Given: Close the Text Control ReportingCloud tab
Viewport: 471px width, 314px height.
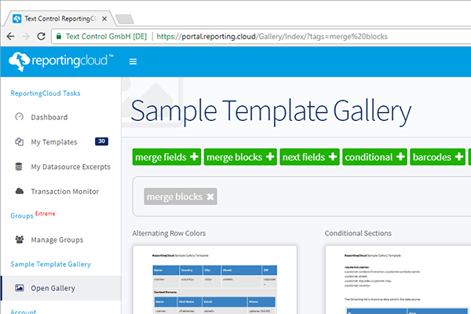Looking at the screenshot, I should pyautogui.click(x=104, y=19).
